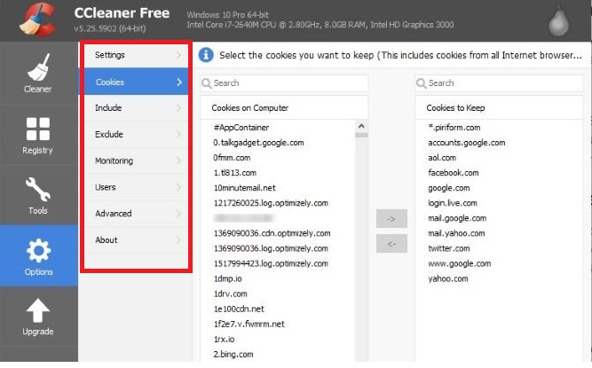Select login.live.com in keep list
This screenshot has width=592, height=368.
[x=453, y=203]
